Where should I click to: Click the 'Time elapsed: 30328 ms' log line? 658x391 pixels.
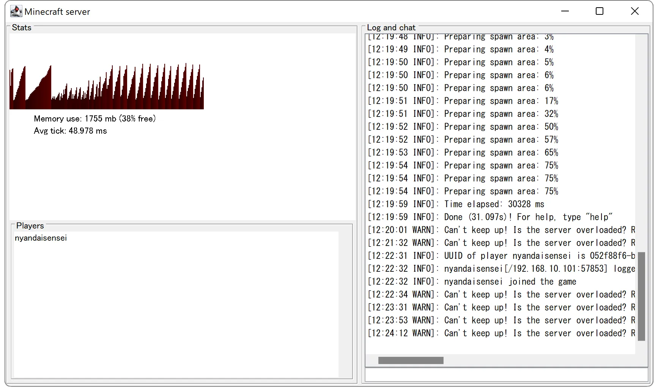[456, 204]
